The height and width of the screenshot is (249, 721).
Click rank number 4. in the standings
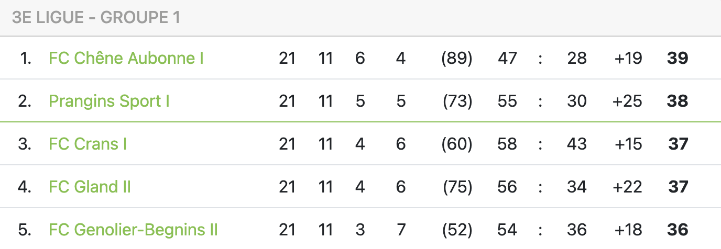25,187
